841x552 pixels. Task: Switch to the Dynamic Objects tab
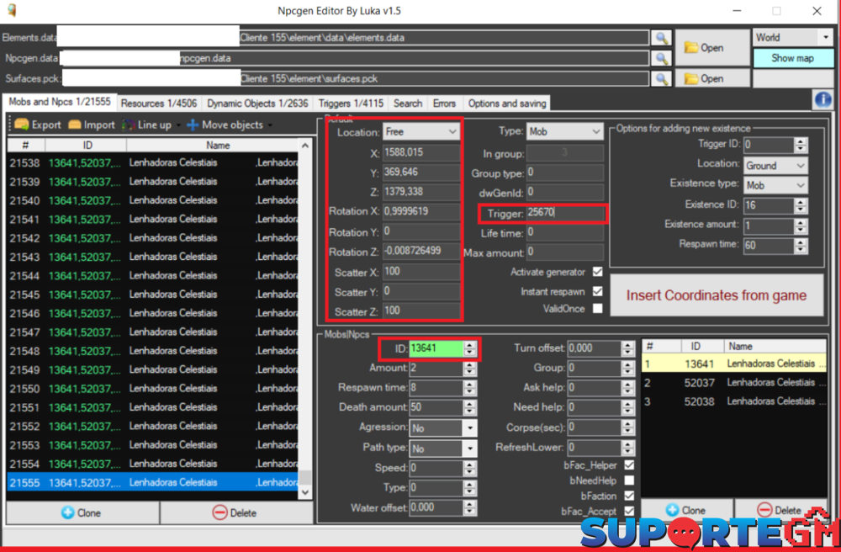point(257,103)
